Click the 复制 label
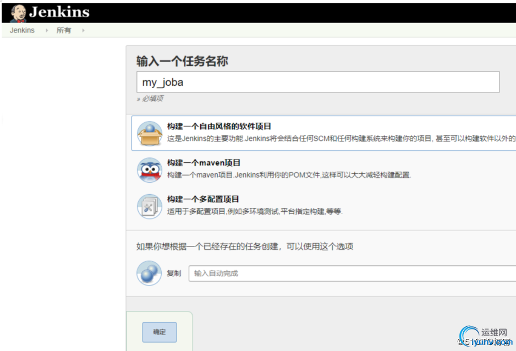 click(174, 273)
